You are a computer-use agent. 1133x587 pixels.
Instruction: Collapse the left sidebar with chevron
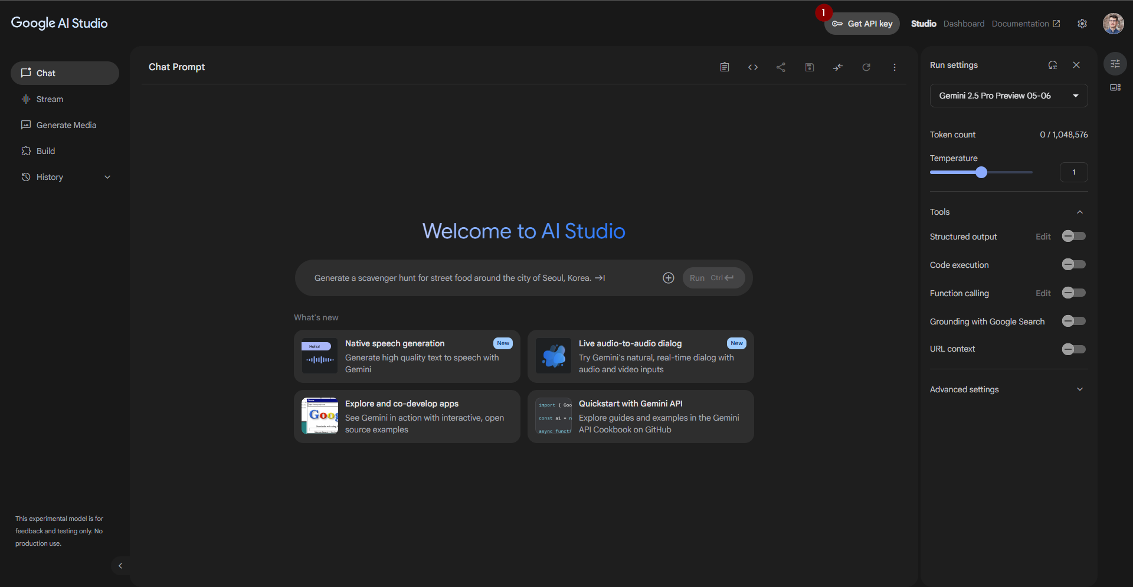[120, 566]
